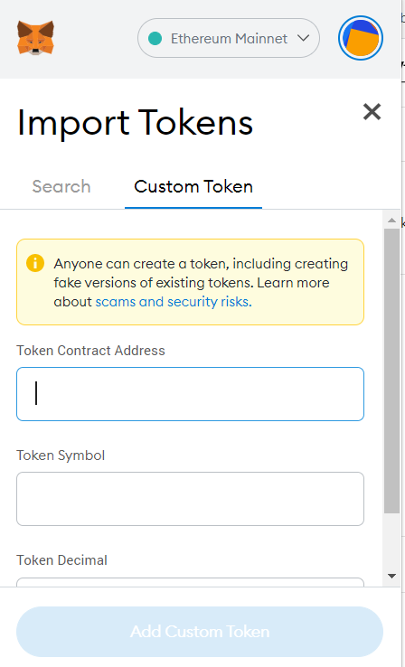Click the scrollbar up arrow

click(x=391, y=221)
